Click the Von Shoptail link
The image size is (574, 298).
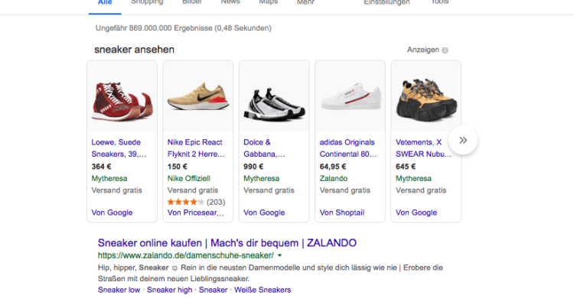point(342,213)
